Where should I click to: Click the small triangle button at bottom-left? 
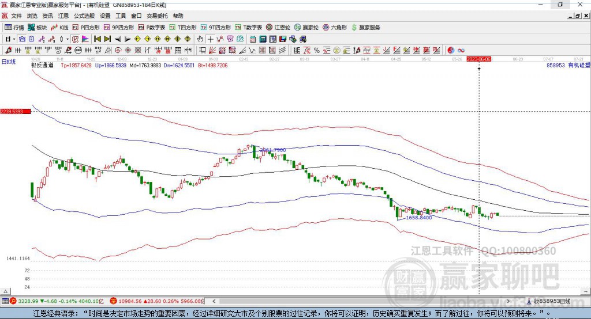click(5, 291)
